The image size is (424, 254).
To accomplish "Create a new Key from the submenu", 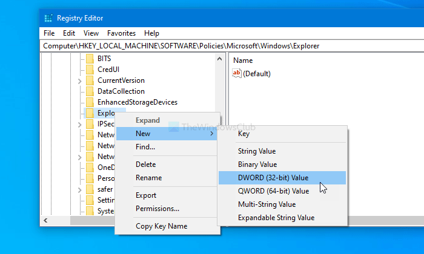I will coord(243,134).
